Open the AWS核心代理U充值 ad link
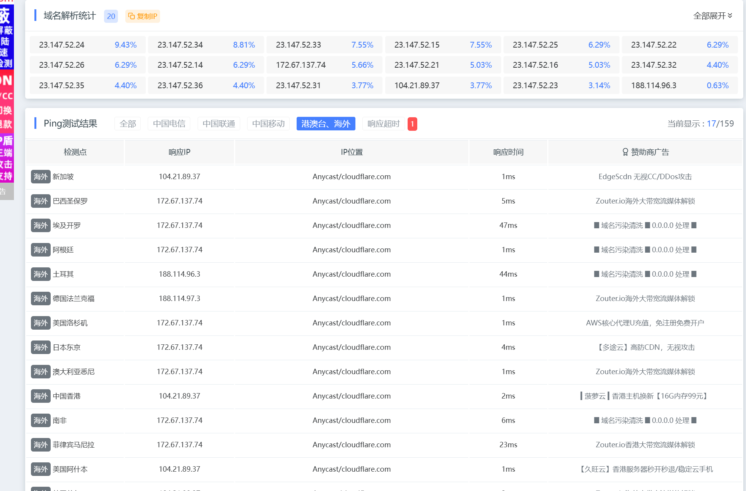Image resolution: width=746 pixels, height=491 pixels. [645, 323]
